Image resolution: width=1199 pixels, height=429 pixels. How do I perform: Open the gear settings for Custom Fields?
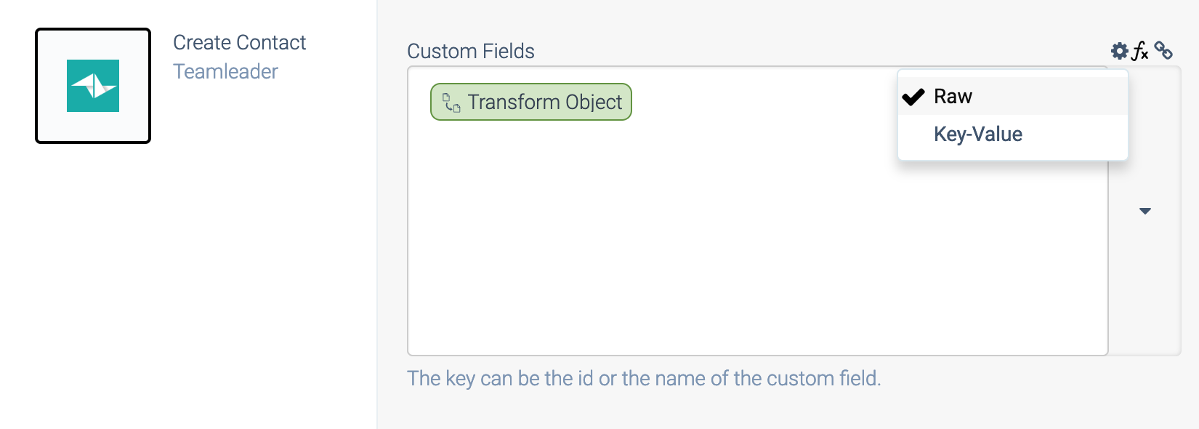(x=1120, y=51)
